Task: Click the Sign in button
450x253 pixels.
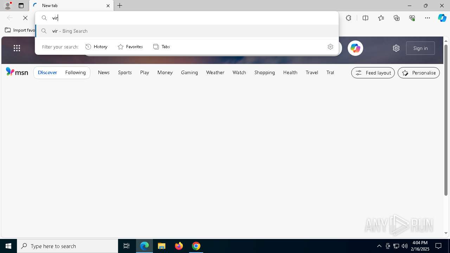Action: coord(420,48)
